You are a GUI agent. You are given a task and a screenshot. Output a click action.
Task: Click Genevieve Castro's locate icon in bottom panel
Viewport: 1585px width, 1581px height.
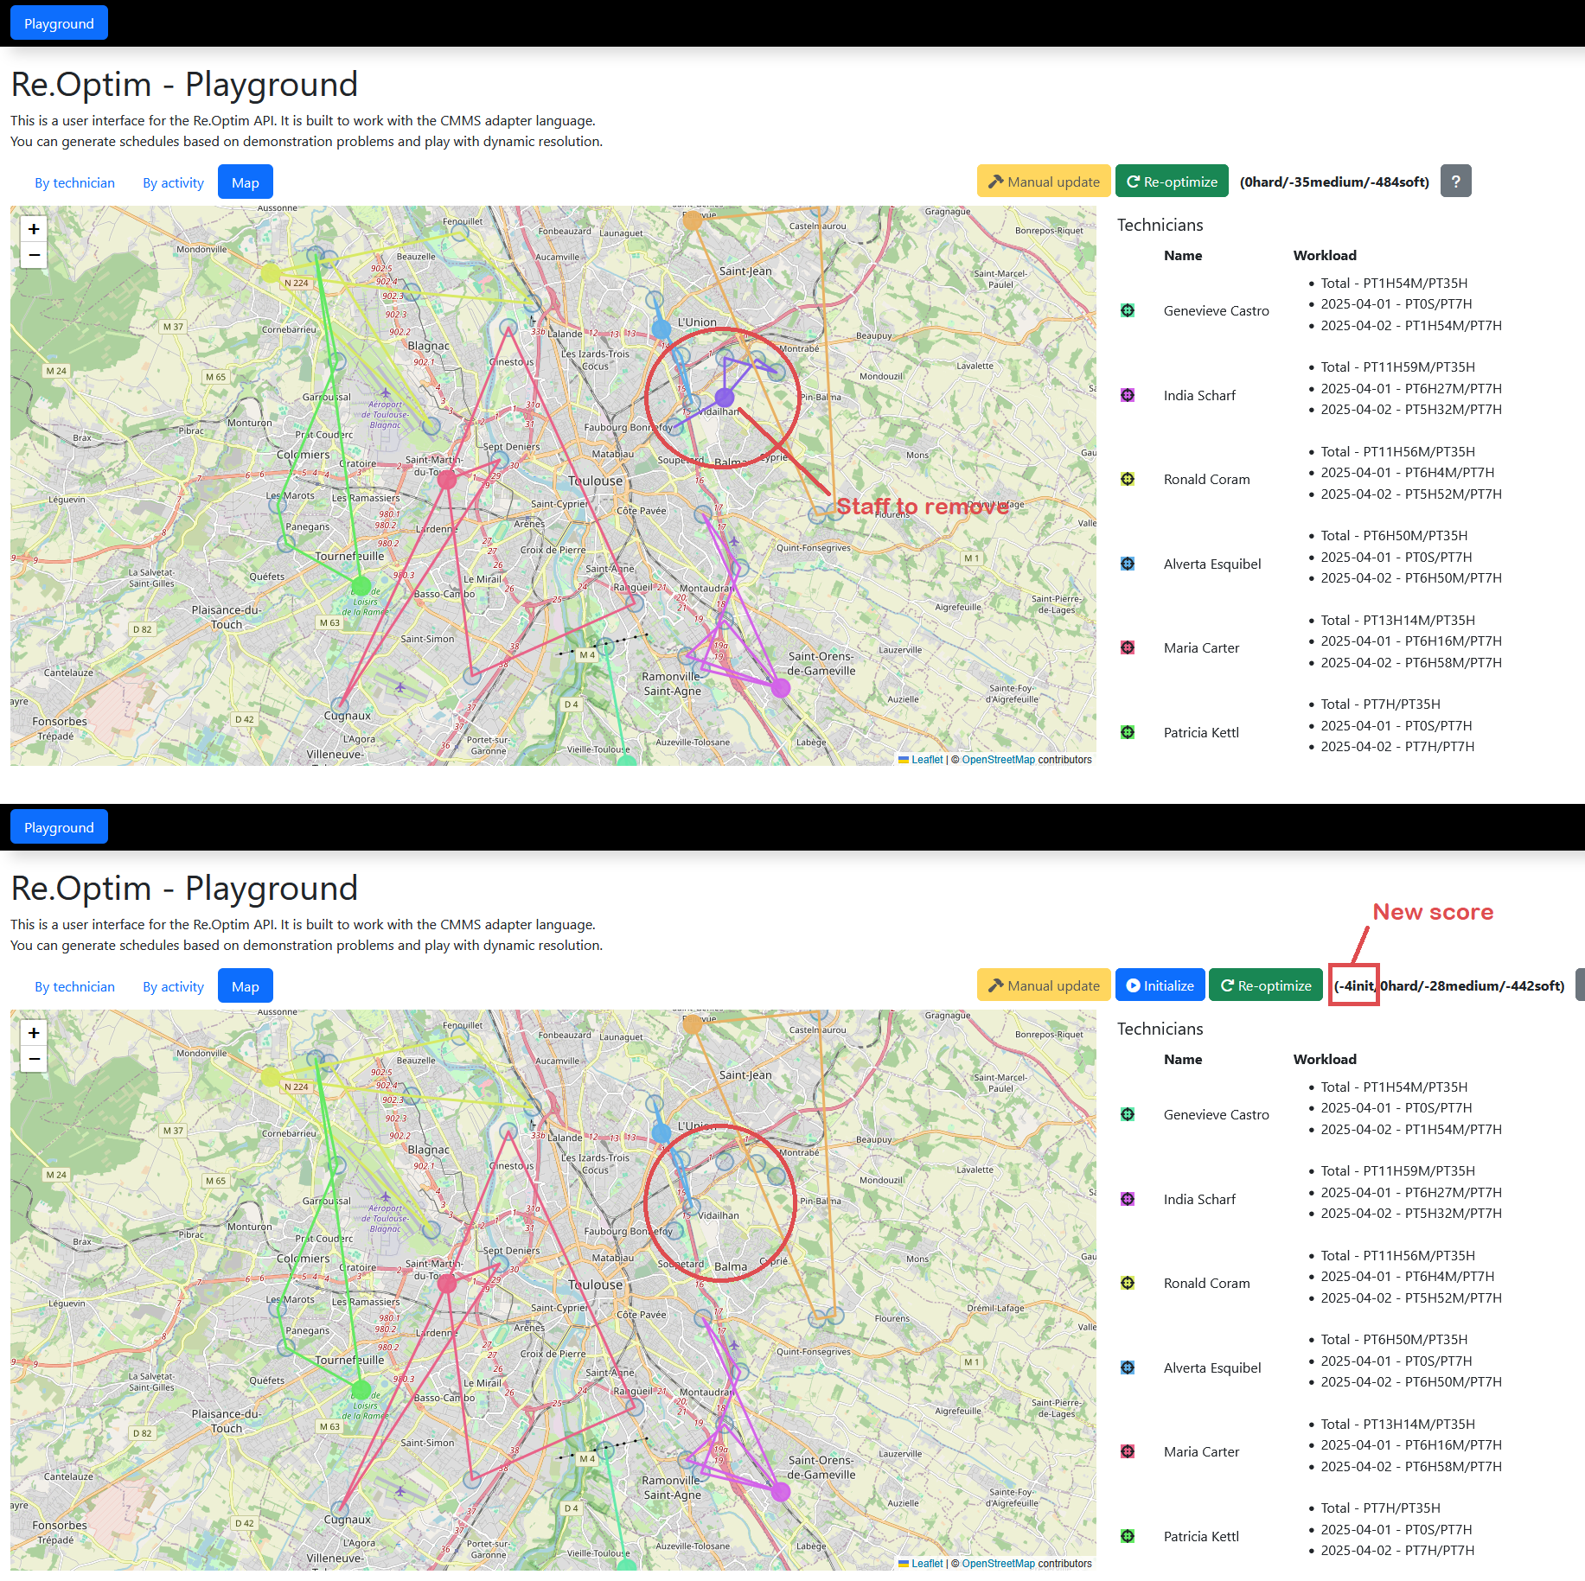[1128, 1114]
